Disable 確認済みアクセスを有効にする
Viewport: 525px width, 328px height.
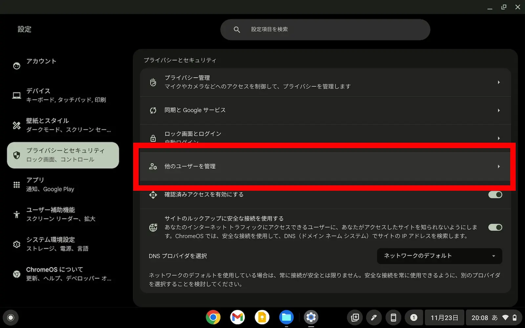(x=495, y=194)
